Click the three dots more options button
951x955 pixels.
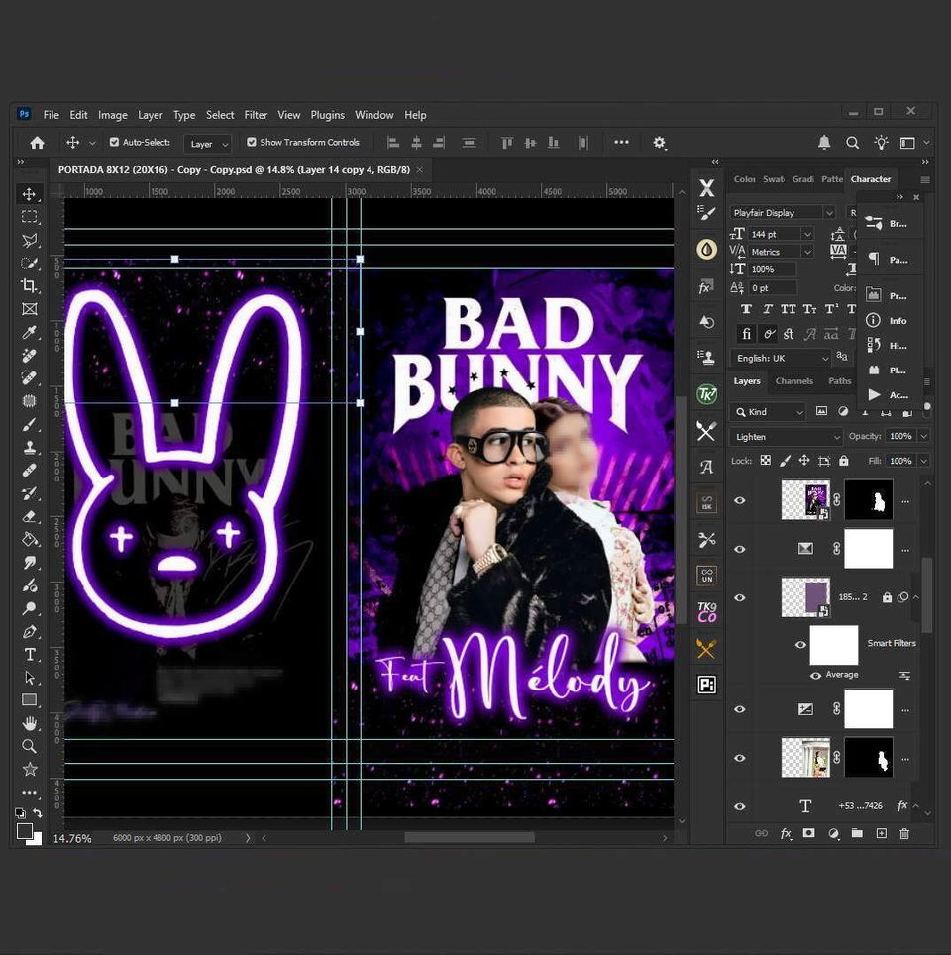click(621, 142)
